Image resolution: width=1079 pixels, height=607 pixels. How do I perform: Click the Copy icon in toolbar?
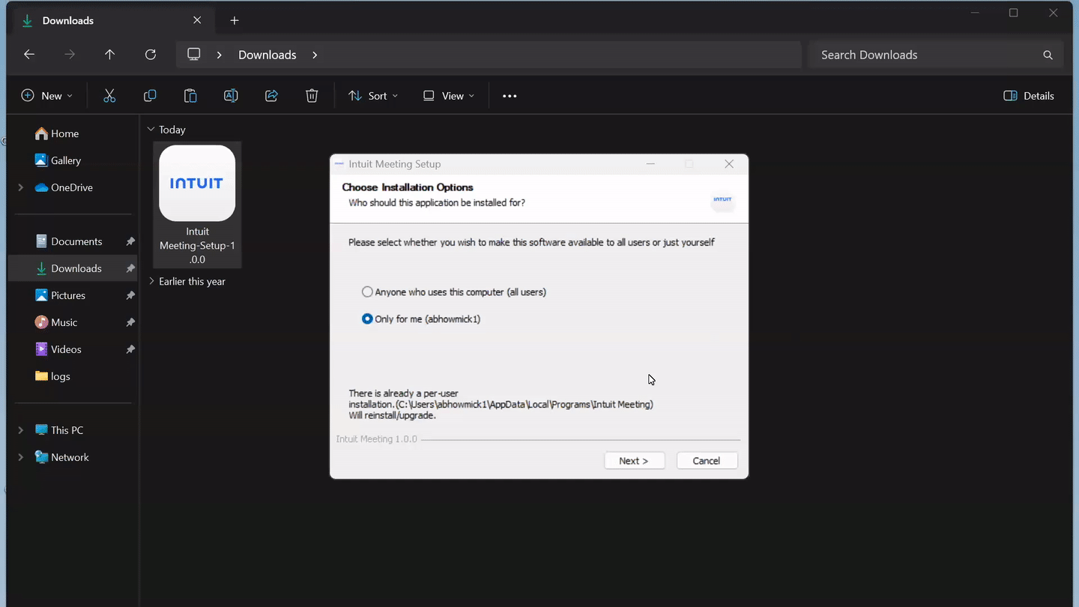[150, 96]
